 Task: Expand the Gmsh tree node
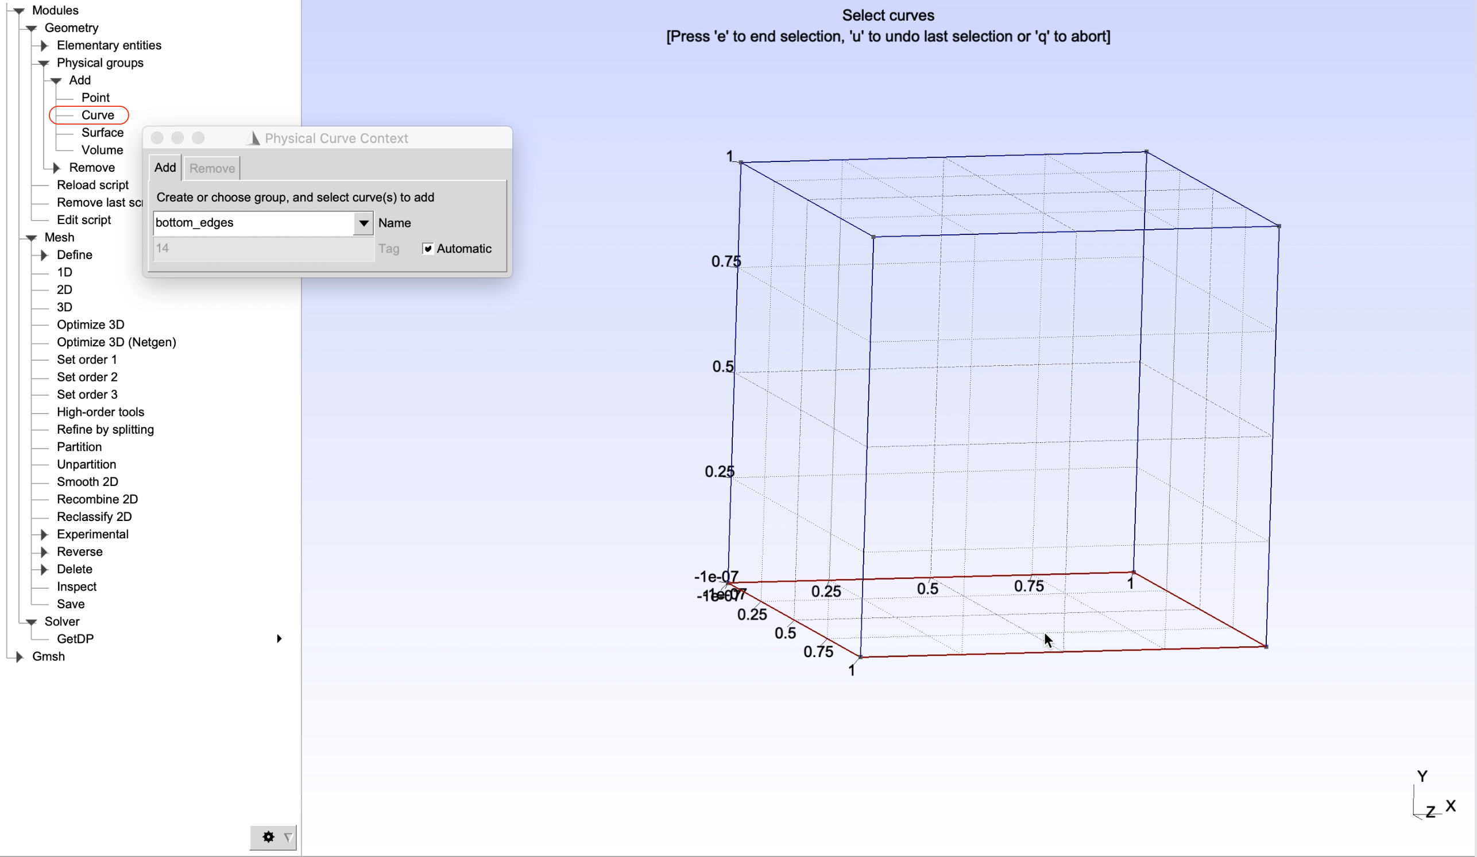click(20, 656)
